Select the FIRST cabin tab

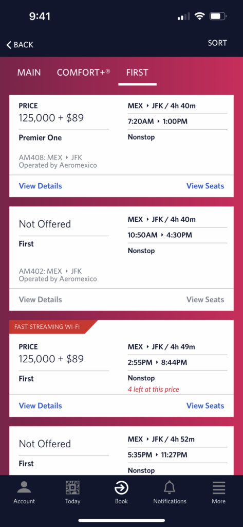pos(137,72)
